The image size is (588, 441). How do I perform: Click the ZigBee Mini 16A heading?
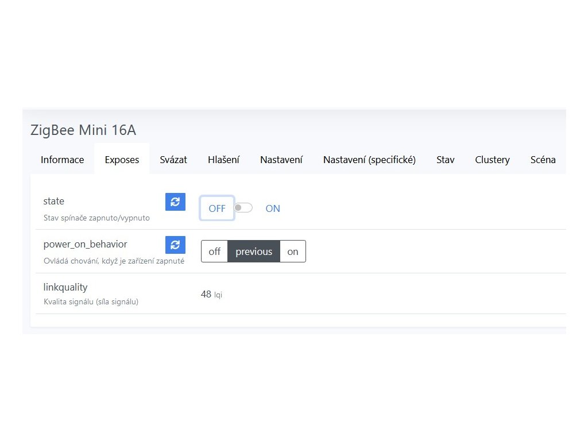coord(83,130)
